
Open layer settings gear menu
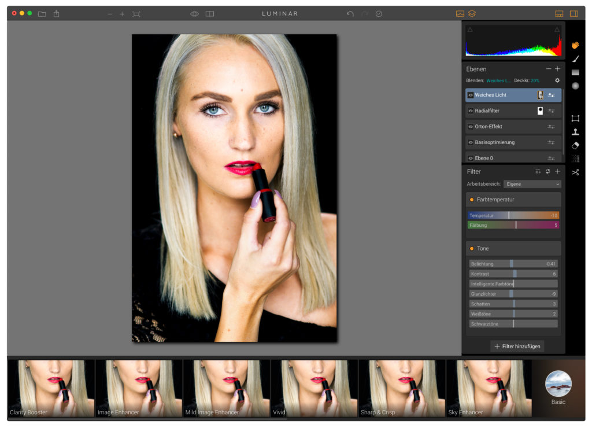point(557,80)
